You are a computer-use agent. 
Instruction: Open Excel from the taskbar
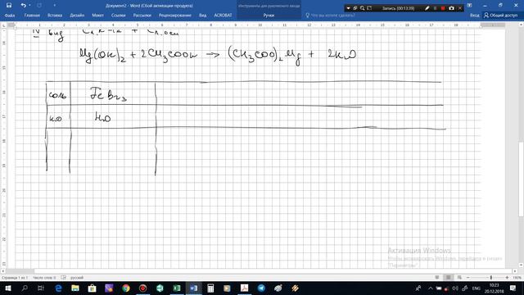pyautogui.click(x=177, y=288)
